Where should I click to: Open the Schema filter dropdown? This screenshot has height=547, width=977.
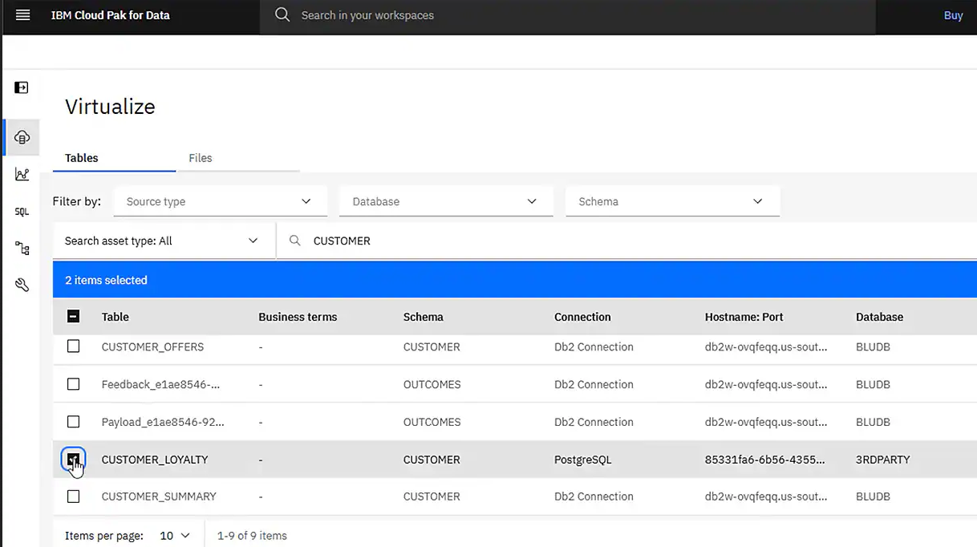(x=672, y=201)
